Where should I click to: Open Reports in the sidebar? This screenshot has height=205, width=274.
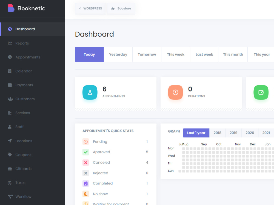point(33,43)
